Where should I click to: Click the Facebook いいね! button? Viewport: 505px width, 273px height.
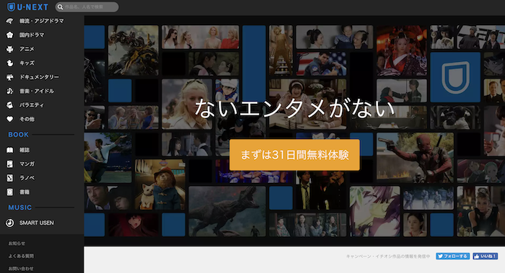485,256
